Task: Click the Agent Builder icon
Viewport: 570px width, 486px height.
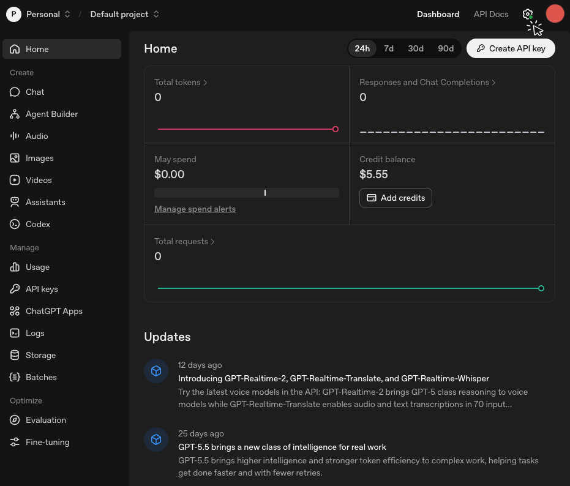Action: pos(15,114)
